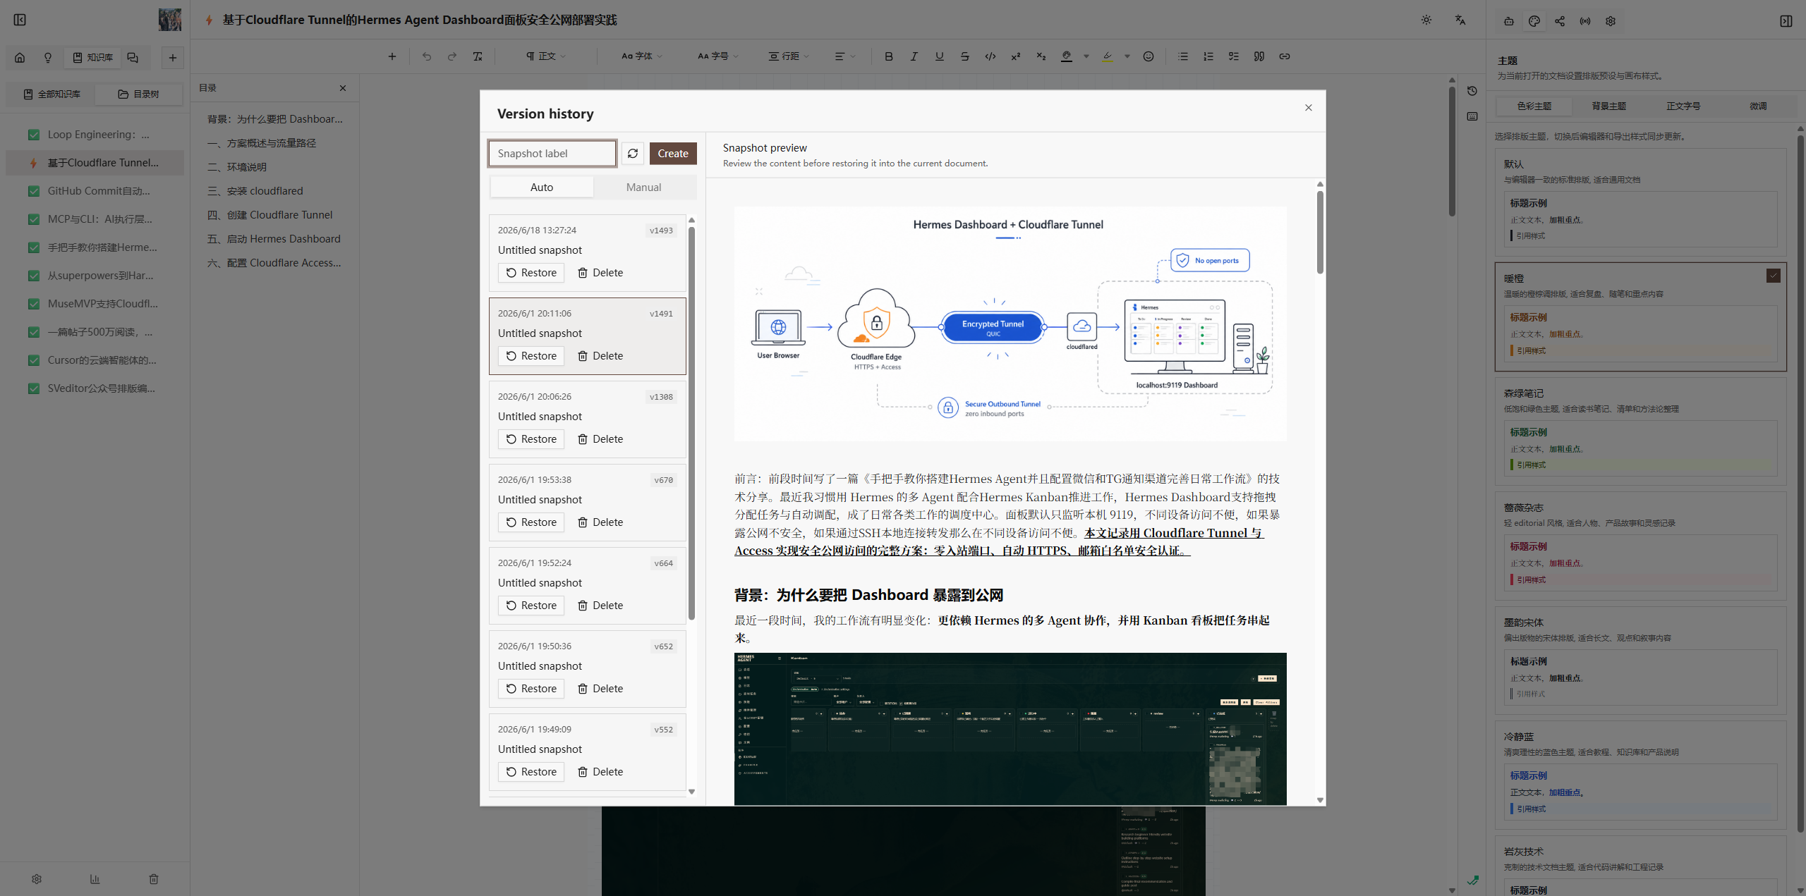This screenshot has width=1806, height=896.
Task: Expand the text color dropdown arrow
Action: pos(1086,56)
